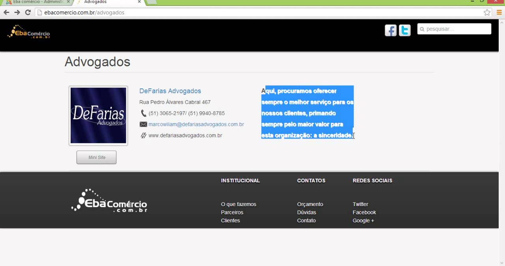Open Twitter footer link
This screenshot has width=505, height=266.
click(360, 204)
